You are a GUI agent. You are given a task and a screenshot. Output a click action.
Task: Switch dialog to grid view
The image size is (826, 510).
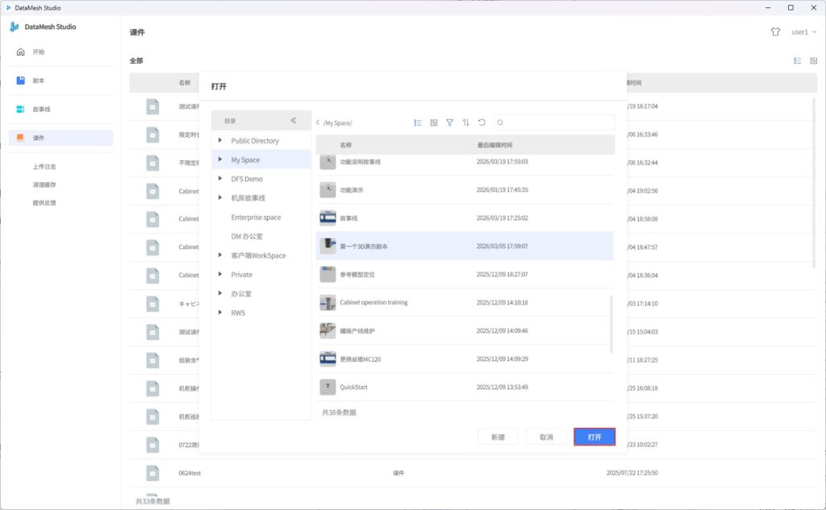tap(434, 122)
